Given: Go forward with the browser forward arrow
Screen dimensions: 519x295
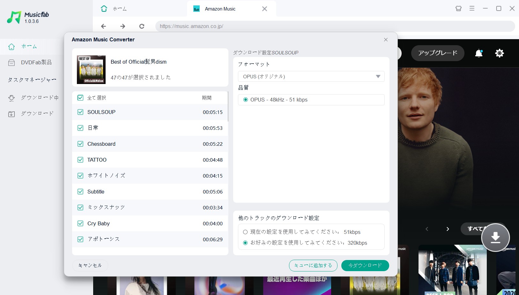Looking at the screenshot, I should tap(122, 26).
